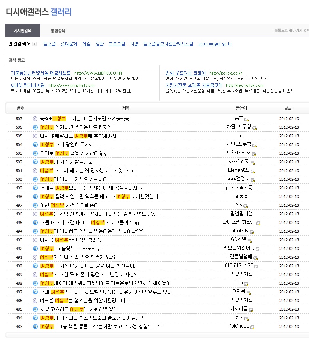Screen dimensions: 309x339
Task: Open the gallog icon next to GD소년
Action: coord(250,241)
